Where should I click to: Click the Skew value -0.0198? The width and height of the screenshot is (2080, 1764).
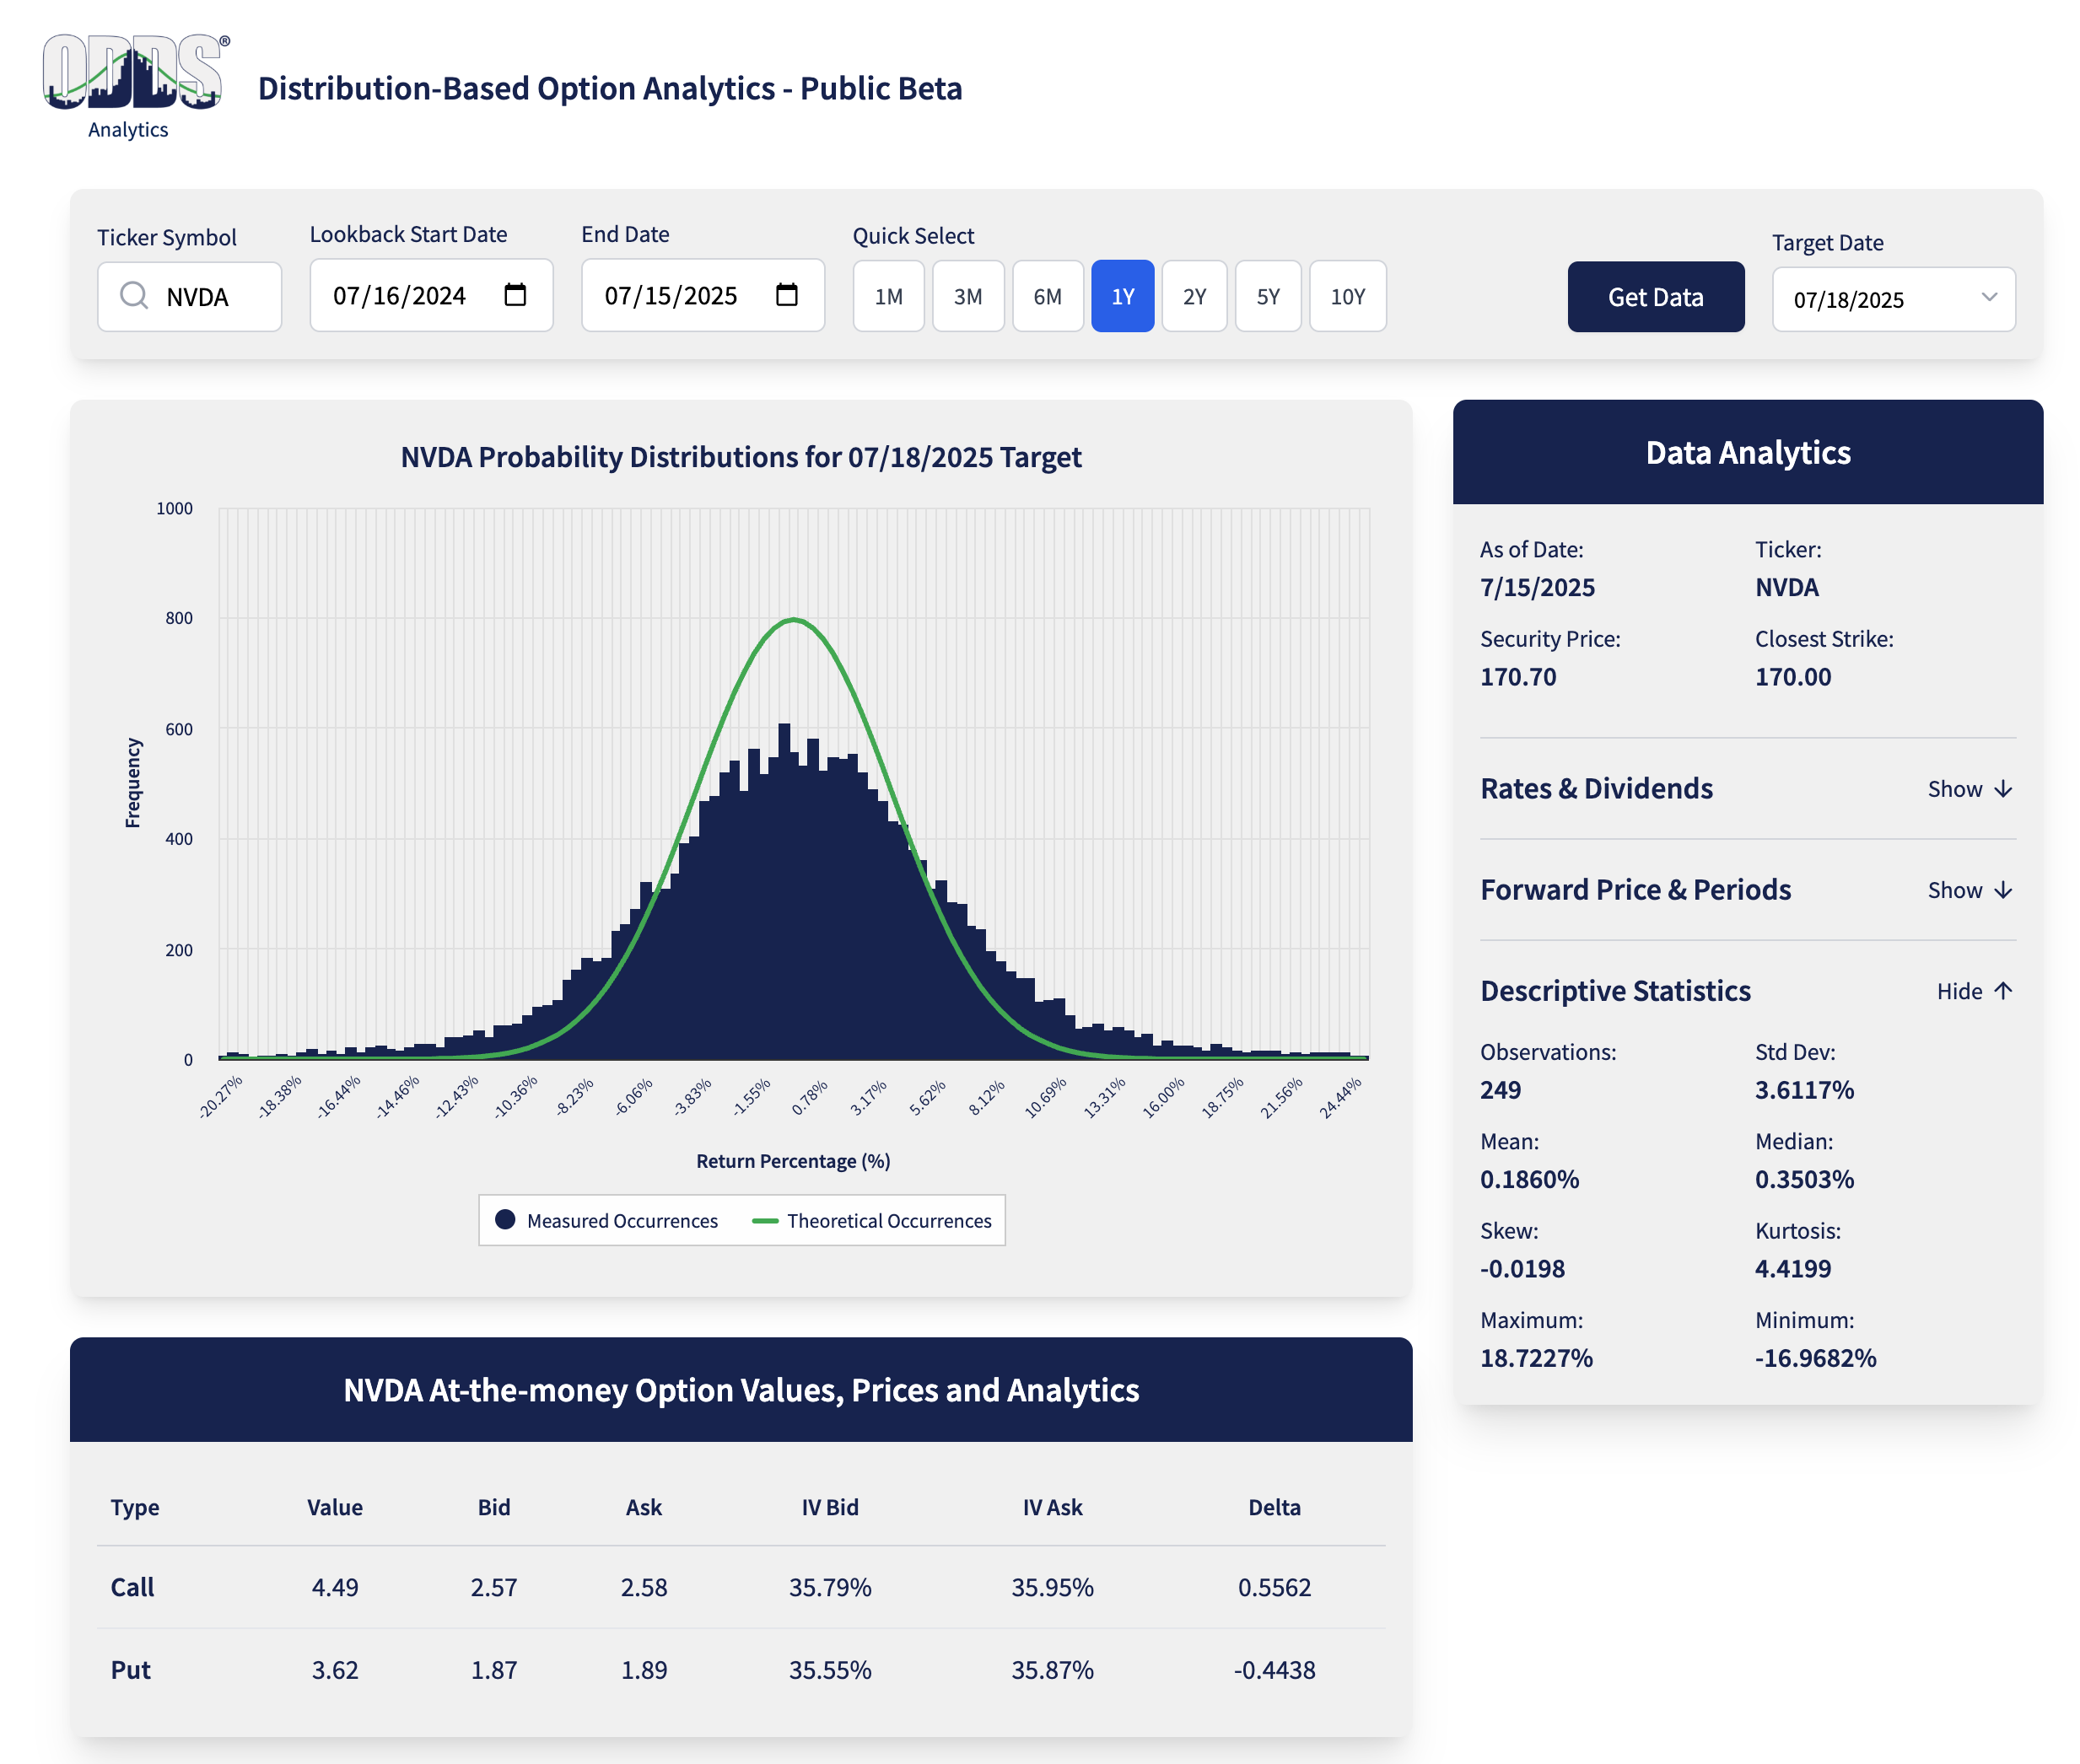tap(1522, 1268)
